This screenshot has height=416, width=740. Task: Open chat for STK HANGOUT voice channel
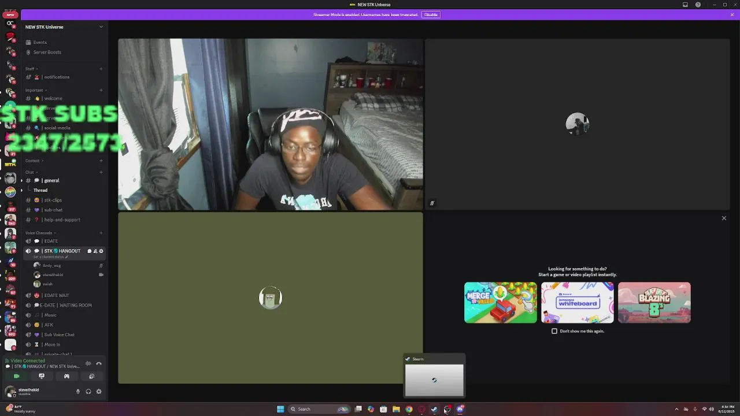click(x=89, y=251)
